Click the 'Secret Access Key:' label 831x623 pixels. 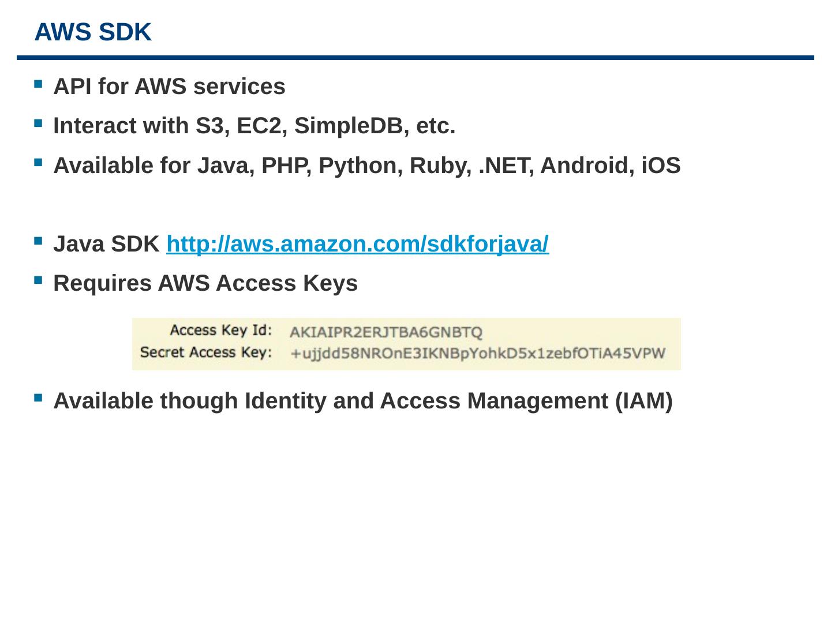205,352
